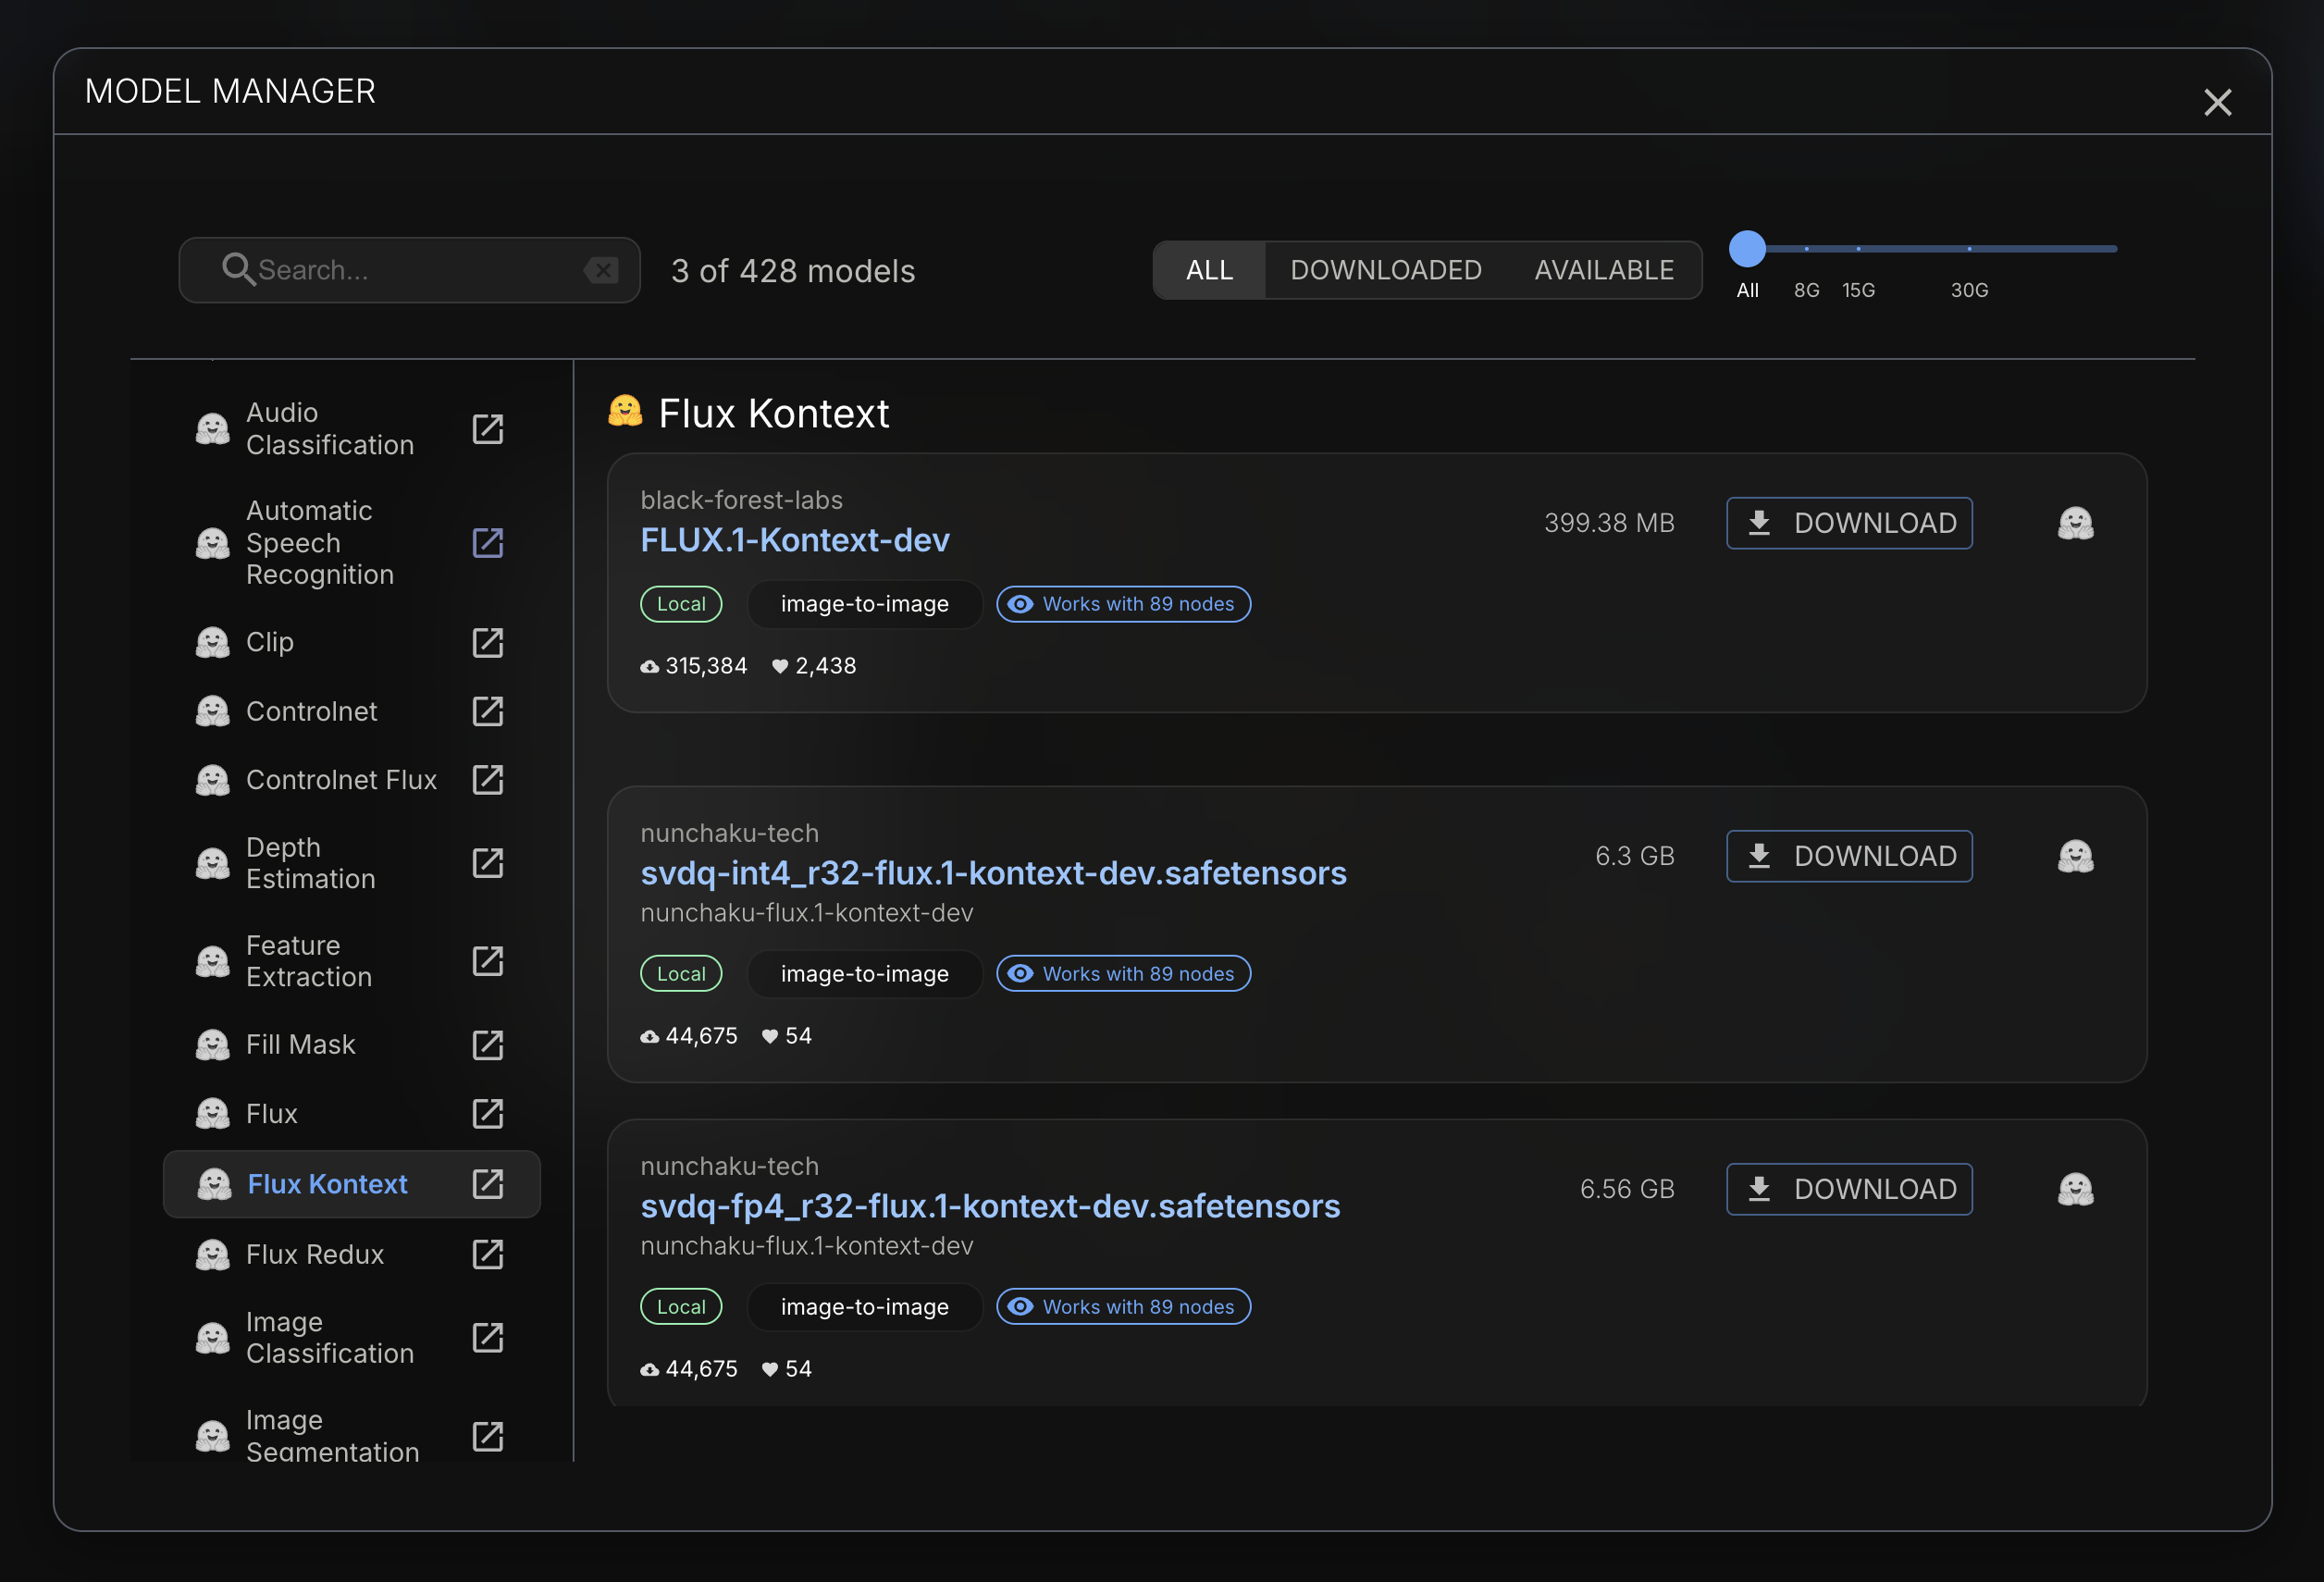Screen dimensions: 2324x1582
Task: Open the Image Classification category
Action: [x=328, y=1338]
